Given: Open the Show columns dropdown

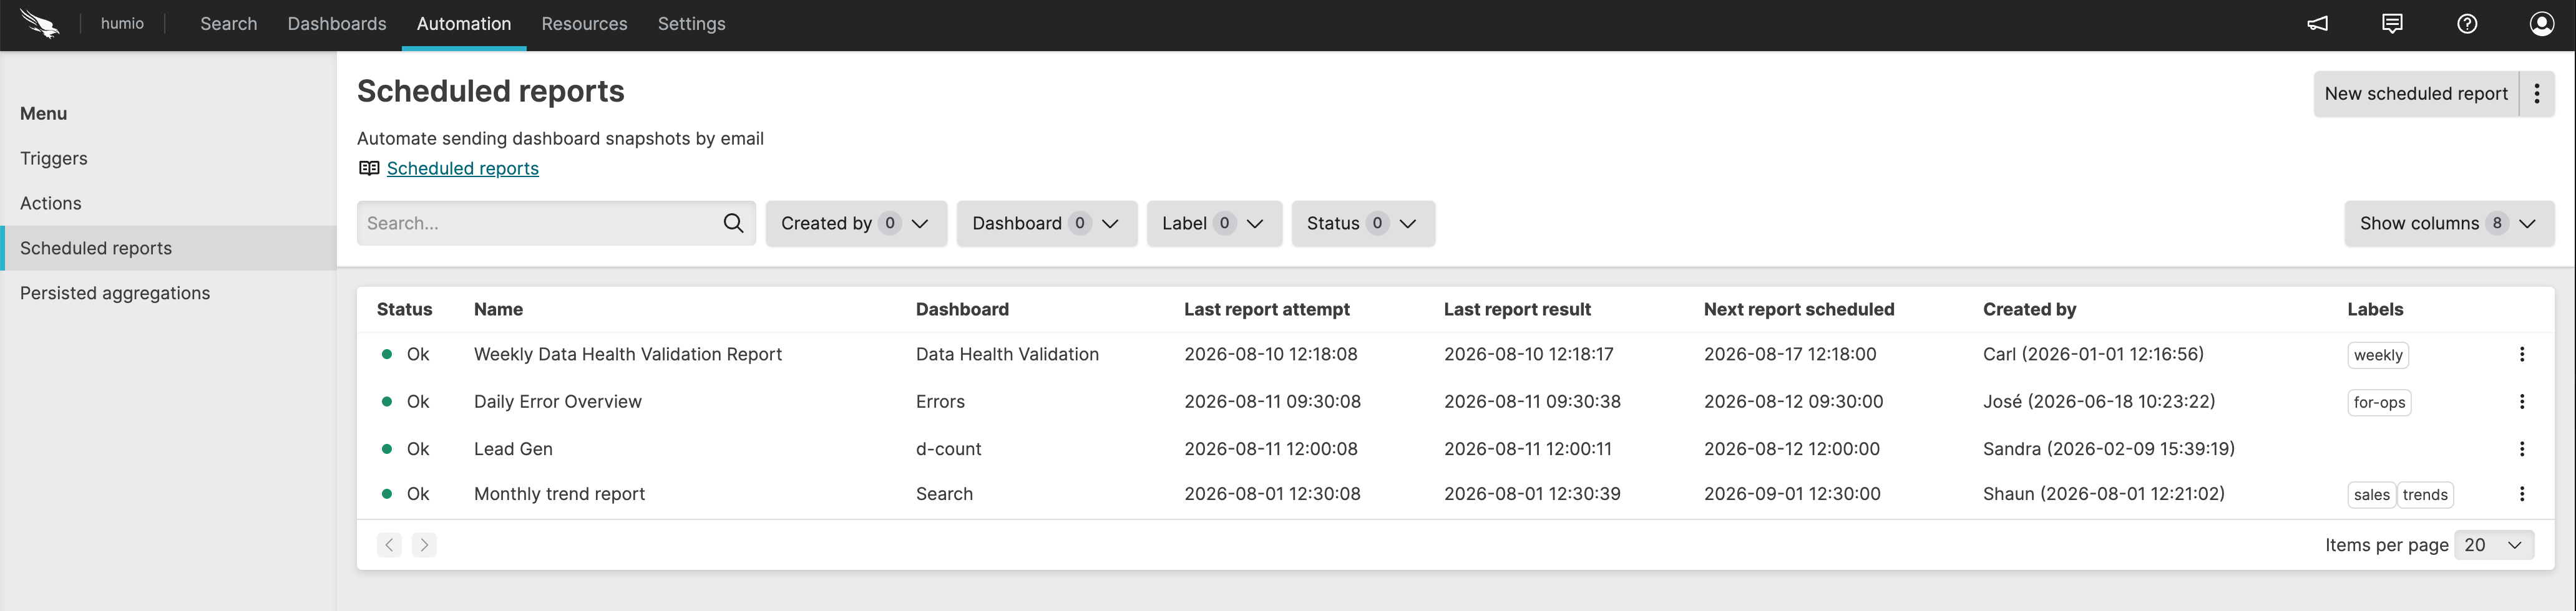Looking at the screenshot, I should [2449, 224].
